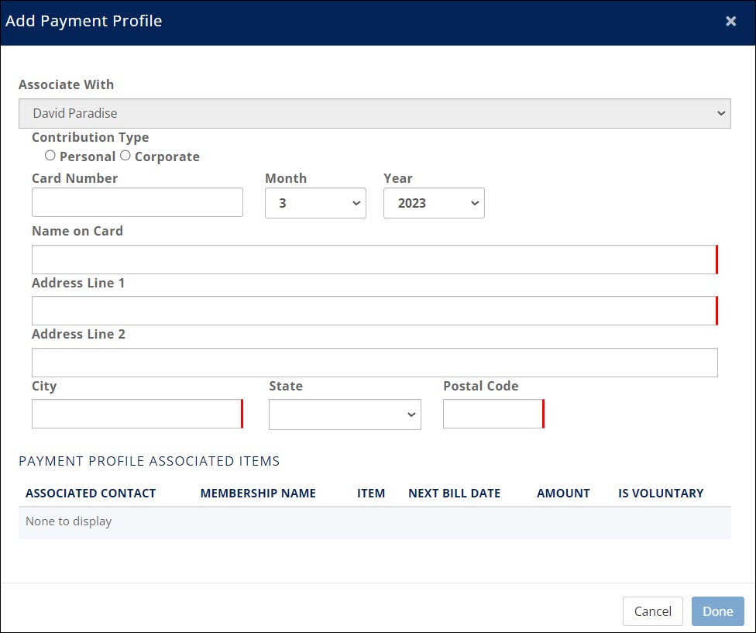Click the Card Number field
The width and height of the screenshot is (756, 633).
point(137,203)
